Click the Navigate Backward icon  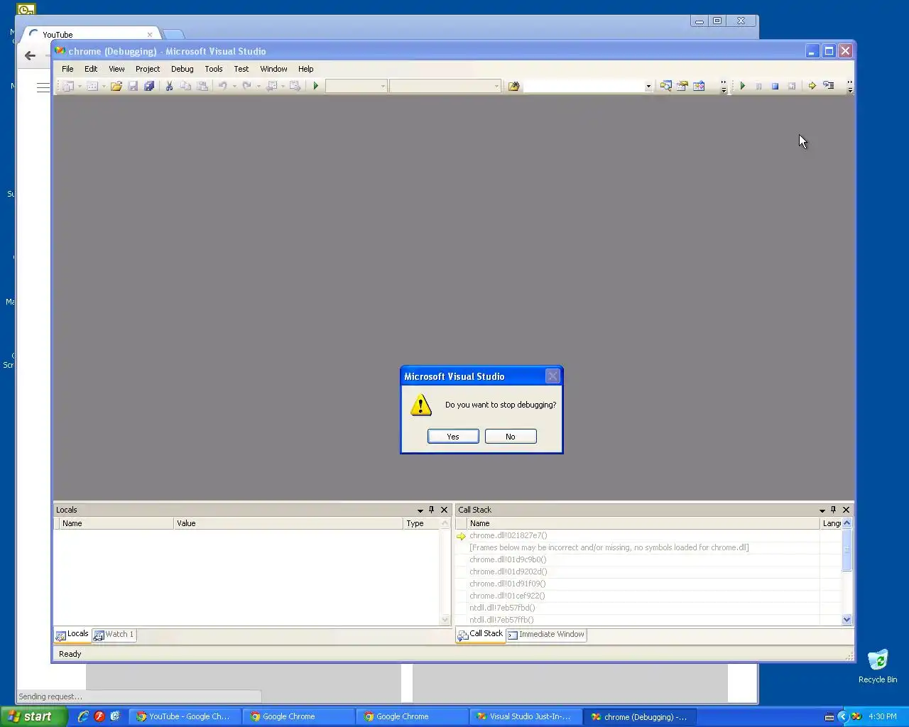271,86
